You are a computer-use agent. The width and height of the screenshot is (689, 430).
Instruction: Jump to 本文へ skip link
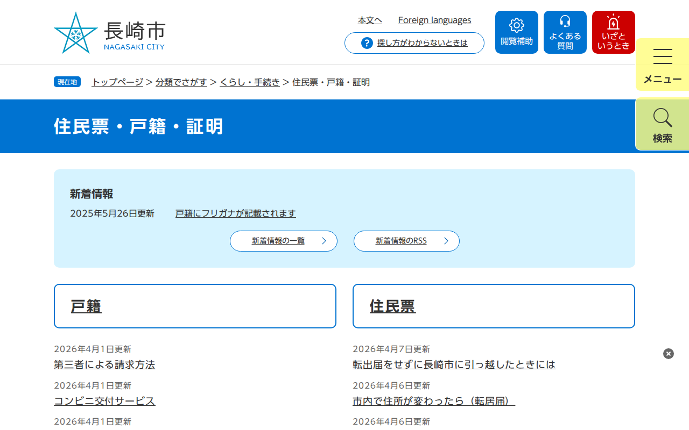(x=370, y=20)
